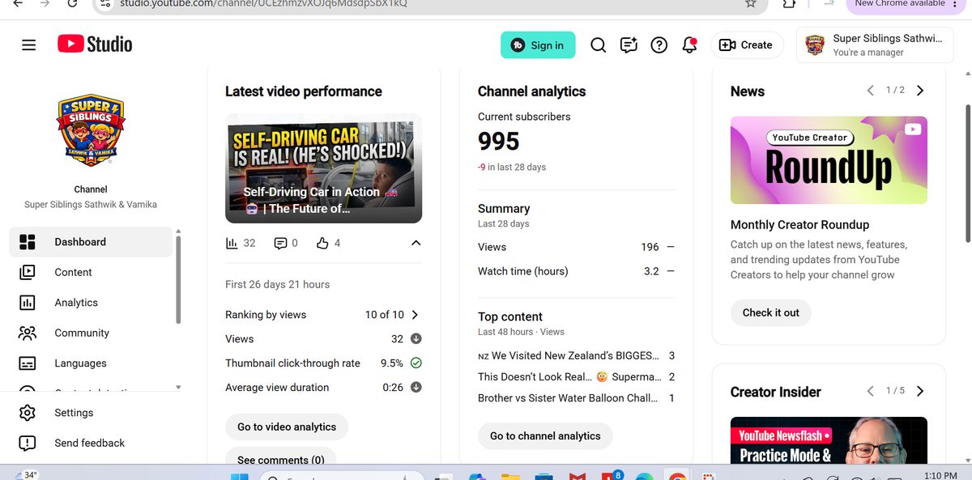
Task: Click Go to video analytics
Action: click(287, 427)
